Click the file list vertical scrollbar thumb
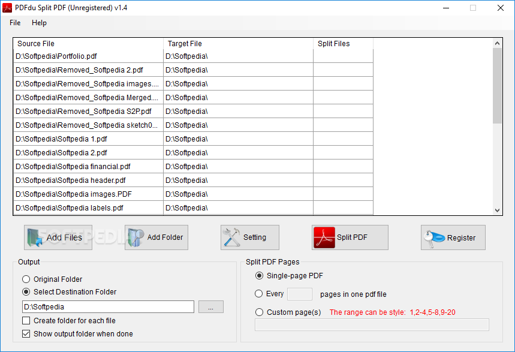This screenshot has width=515, height=352. (497, 86)
